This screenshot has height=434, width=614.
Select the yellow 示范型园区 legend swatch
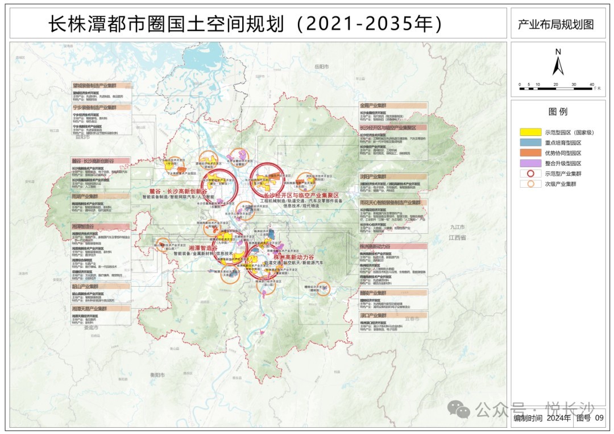point(530,133)
